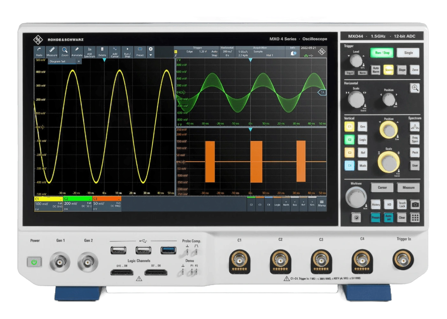This screenshot has height=319, width=447.
Task: Tap the on-screen Logic signal bar button
Action: point(277,204)
